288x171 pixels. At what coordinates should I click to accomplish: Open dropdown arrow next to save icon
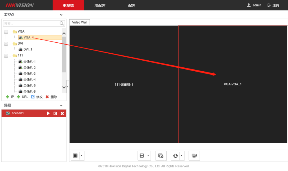[148, 156]
